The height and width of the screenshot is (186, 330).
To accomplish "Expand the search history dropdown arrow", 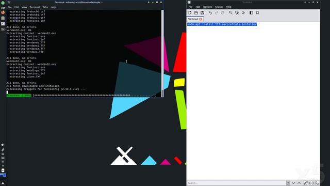I will pyautogui.click(x=288, y=183).
